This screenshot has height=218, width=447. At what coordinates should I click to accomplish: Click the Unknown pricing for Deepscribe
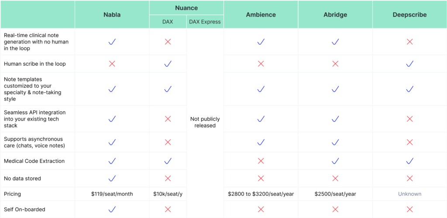[409, 194]
